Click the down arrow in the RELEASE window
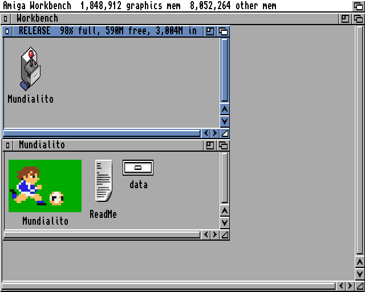 (225, 121)
